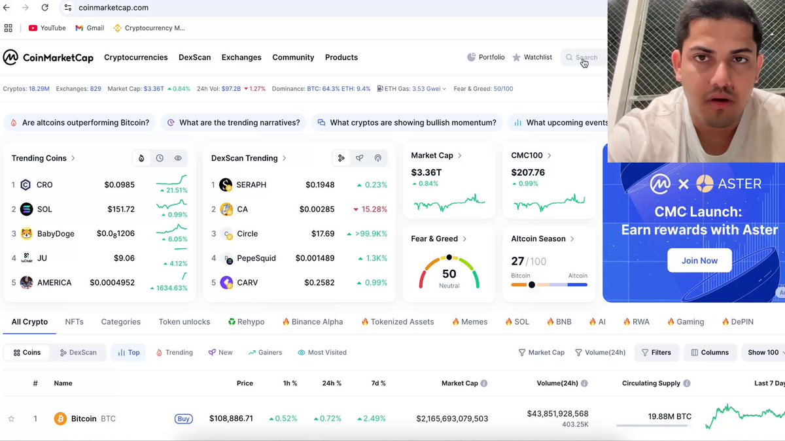The width and height of the screenshot is (785, 441).
Task: Click the CARV token icon
Action: pos(226,283)
